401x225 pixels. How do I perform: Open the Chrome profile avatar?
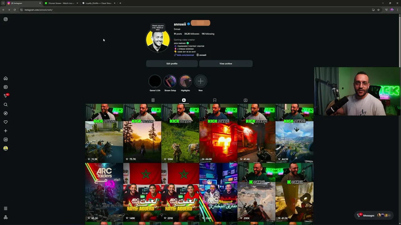point(392,10)
